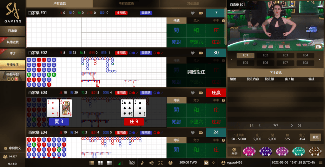
Task: Bet on 幸運六 in 百家樂 E01
Action: click(196, 42)
